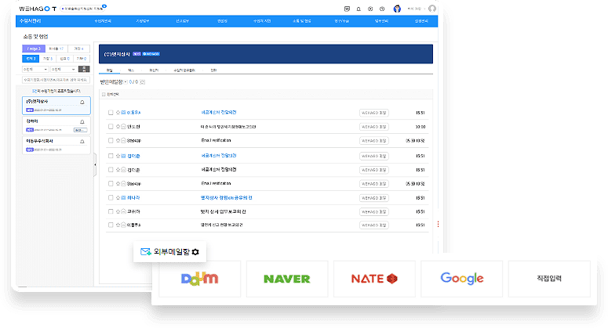
Task: Click the WEHAGO badge in (주)엠지상사 header
Action: [151, 54]
